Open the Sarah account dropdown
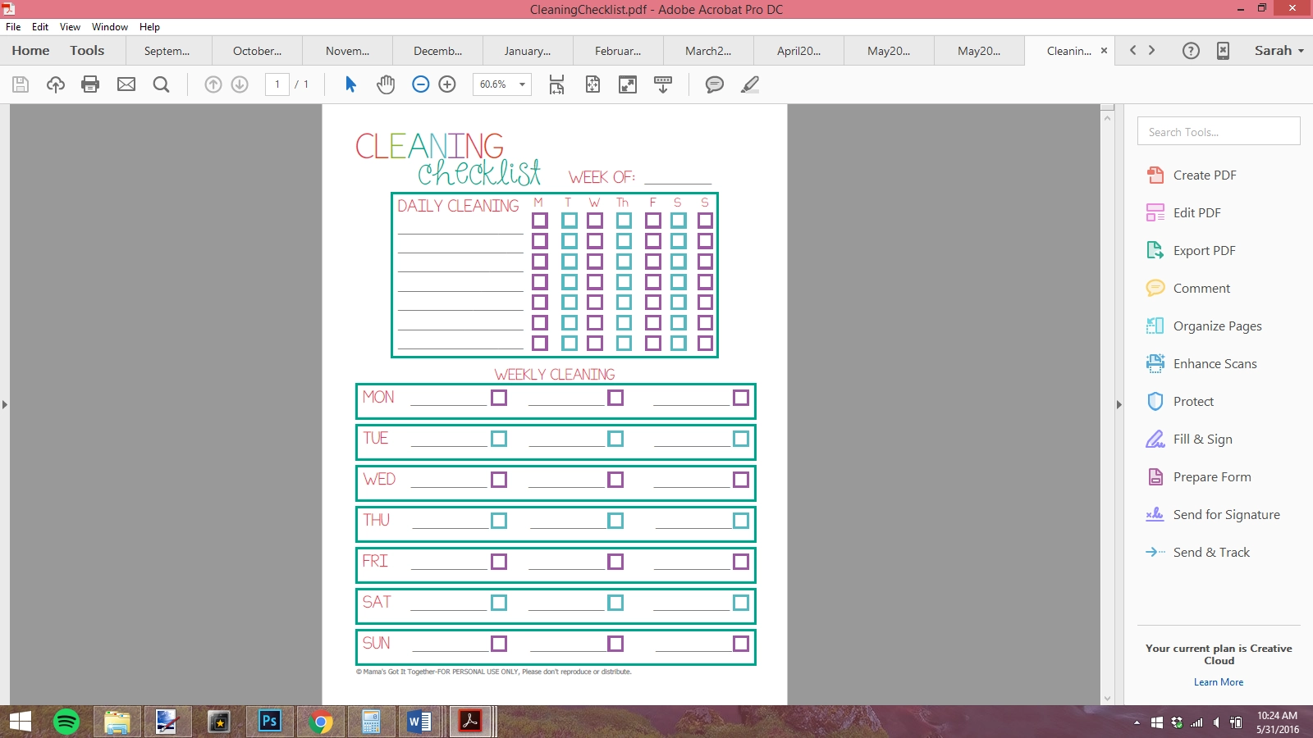This screenshot has height=738, width=1313. point(1277,50)
